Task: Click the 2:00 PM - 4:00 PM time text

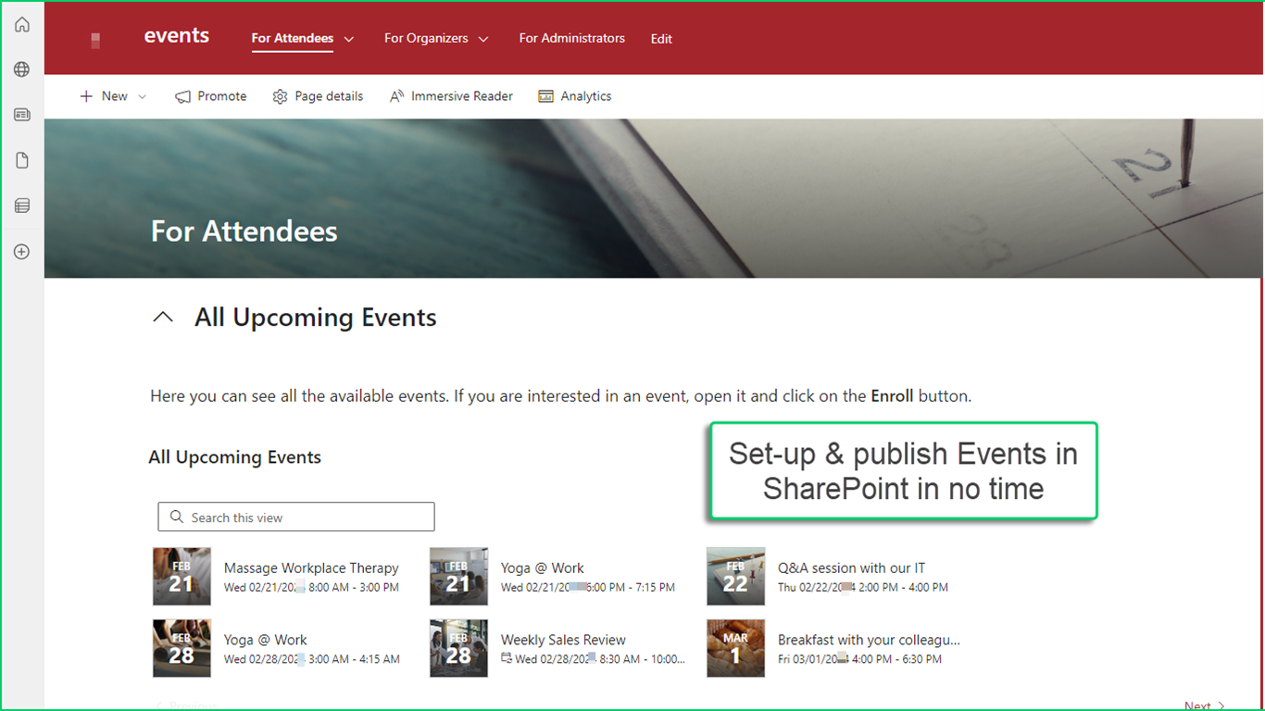Action: point(903,587)
